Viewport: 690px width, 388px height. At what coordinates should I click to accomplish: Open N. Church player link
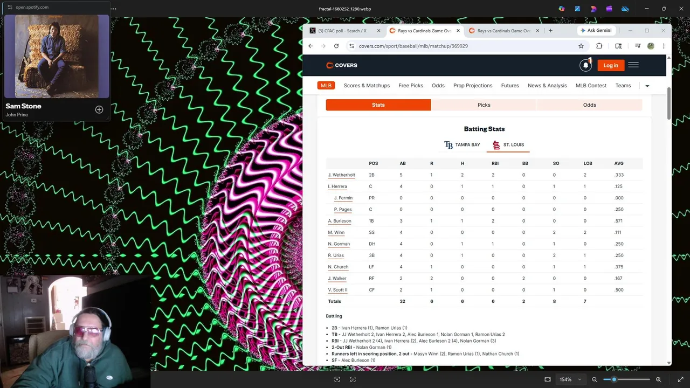[x=338, y=267]
